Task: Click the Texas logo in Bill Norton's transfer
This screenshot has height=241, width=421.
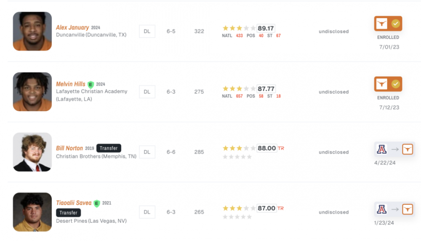Action: point(408,149)
